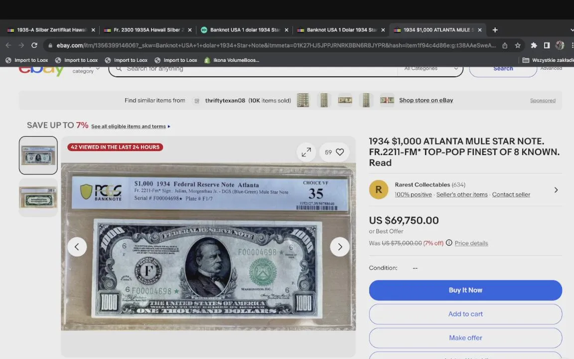Viewport: 574px width, 359px height.
Task: Select the front banknote thumbnail
Action: pyautogui.click(x=38, y=156)
